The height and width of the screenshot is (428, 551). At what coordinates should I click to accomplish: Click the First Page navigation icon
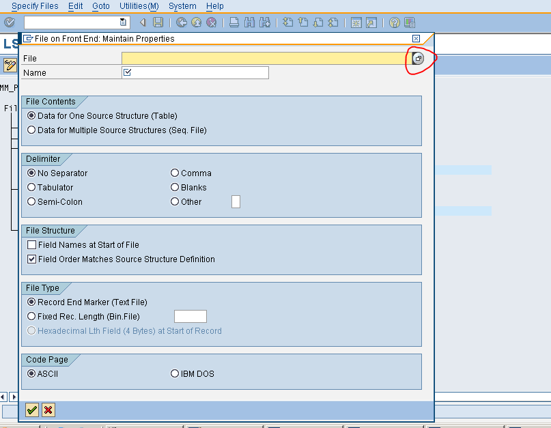287,22
